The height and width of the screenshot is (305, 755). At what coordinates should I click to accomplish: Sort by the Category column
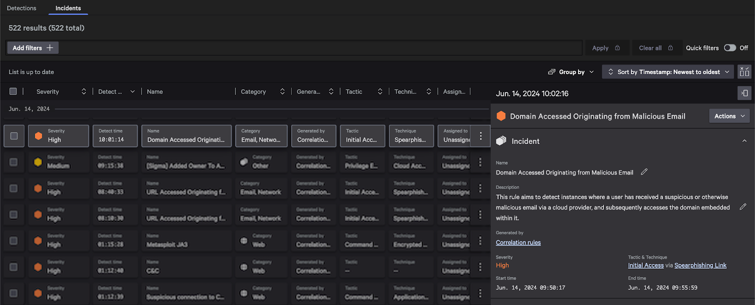[282, 92]
